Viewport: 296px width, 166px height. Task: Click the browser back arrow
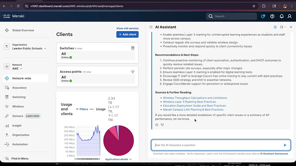click(4, 6)
